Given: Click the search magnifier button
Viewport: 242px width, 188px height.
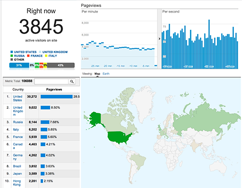Looking at the screenshot, I should pos(72,82).
